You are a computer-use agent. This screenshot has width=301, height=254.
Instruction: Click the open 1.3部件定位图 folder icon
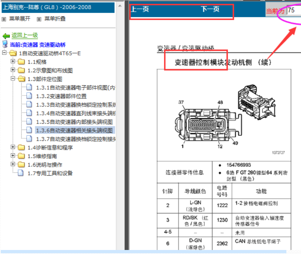point(22,79)
